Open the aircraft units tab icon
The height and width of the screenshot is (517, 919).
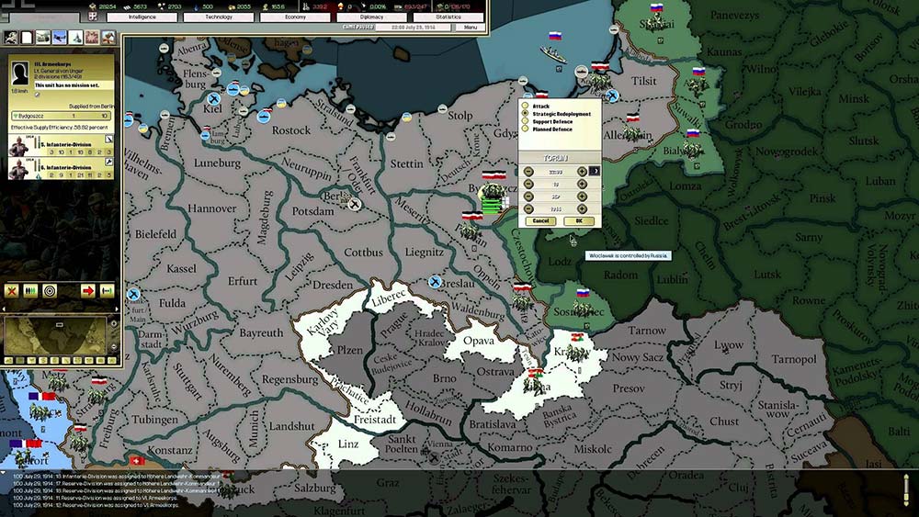point(59,38)
